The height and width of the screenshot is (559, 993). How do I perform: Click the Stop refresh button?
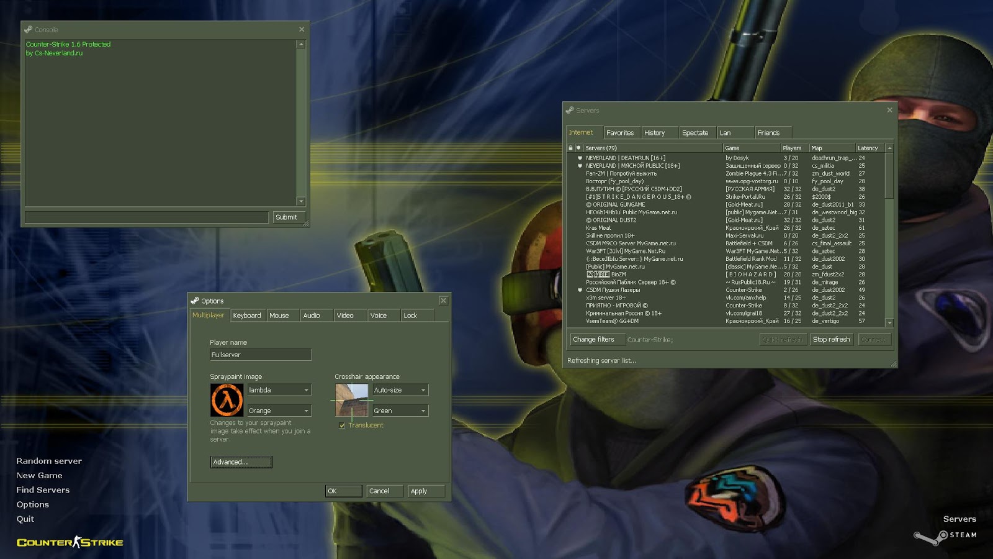[x=832, y=340]
